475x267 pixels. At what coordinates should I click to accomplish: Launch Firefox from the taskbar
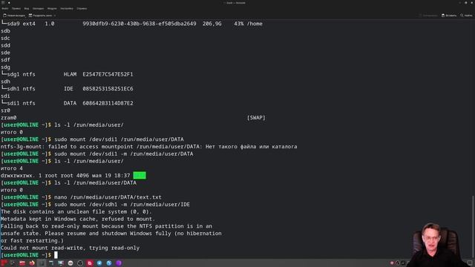[x=32, y=263]
